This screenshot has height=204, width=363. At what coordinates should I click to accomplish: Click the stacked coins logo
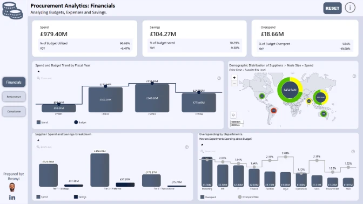coord(12,10)
